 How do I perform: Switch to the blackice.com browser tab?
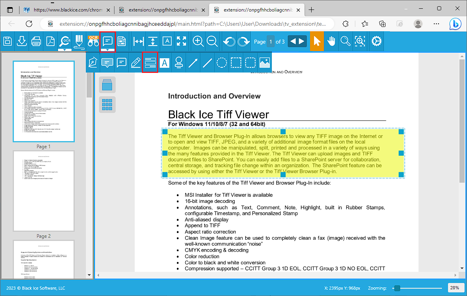(67, 10)
